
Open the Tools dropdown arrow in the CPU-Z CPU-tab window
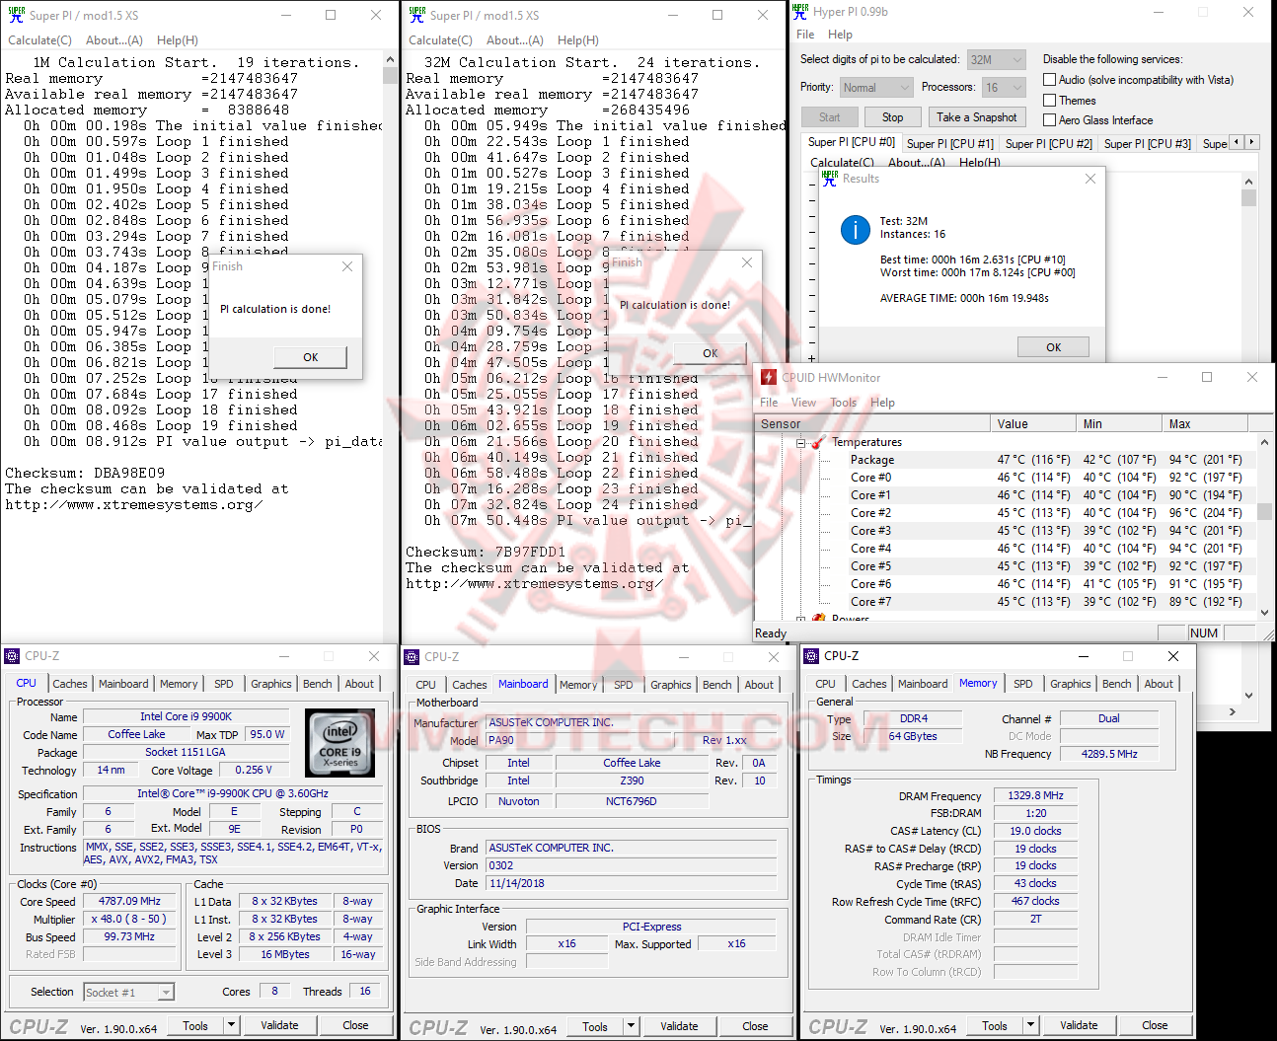point(231,1025)
